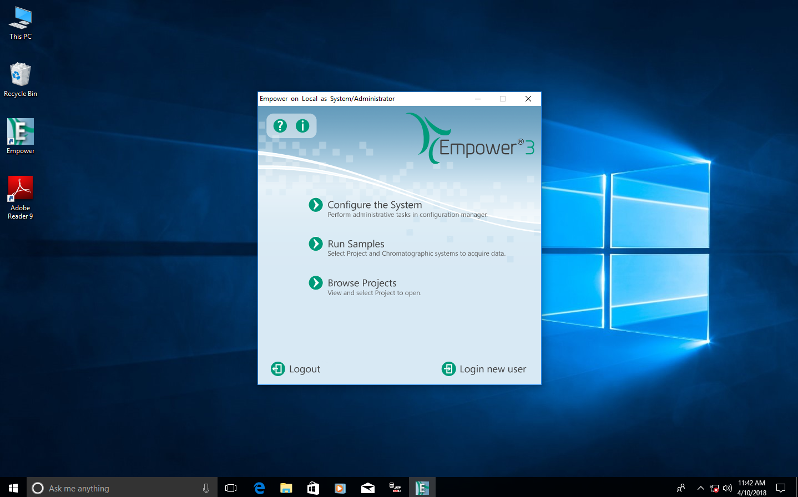
Task: Click the Configure the System arrow icon
Action: click(x=316, y=205)
